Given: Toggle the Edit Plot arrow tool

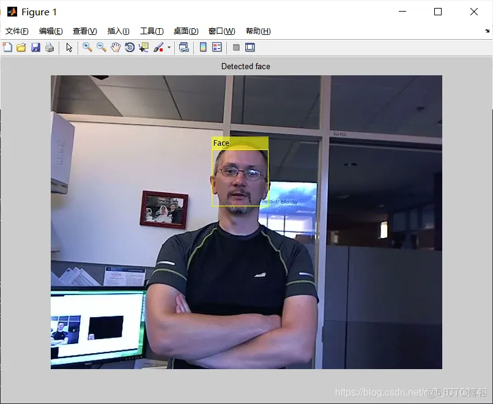Looking at the screenshot, I should [69, 47].
